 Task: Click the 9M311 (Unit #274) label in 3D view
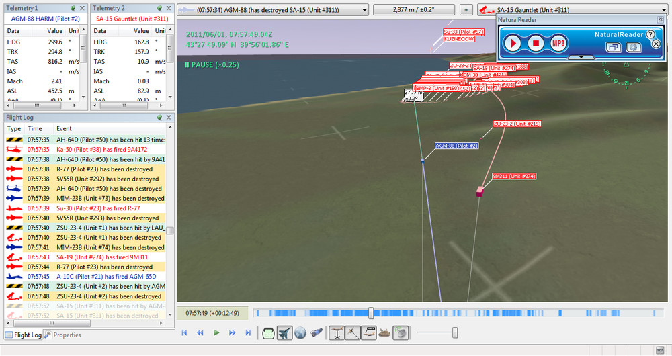514,176
